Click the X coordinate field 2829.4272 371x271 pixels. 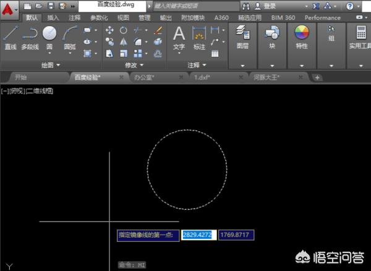point(198,235)
